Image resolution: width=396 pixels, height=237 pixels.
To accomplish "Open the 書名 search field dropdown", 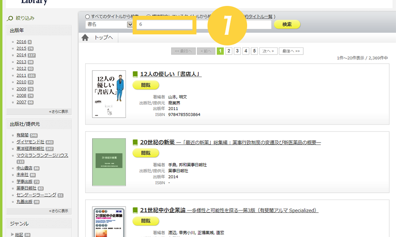I will 130,24.
